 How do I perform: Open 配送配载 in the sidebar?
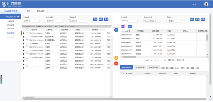[x=11, y=33]
